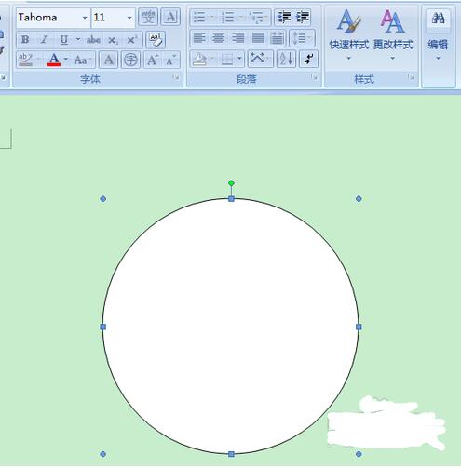Center align the paragraph text
The height and width of the screenshot is (468, 461).
pyautogui.click(x=218, y=38)
